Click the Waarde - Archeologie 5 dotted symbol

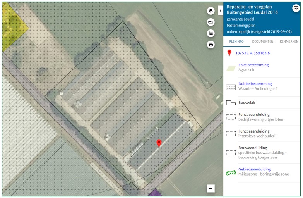pos(231,87)
